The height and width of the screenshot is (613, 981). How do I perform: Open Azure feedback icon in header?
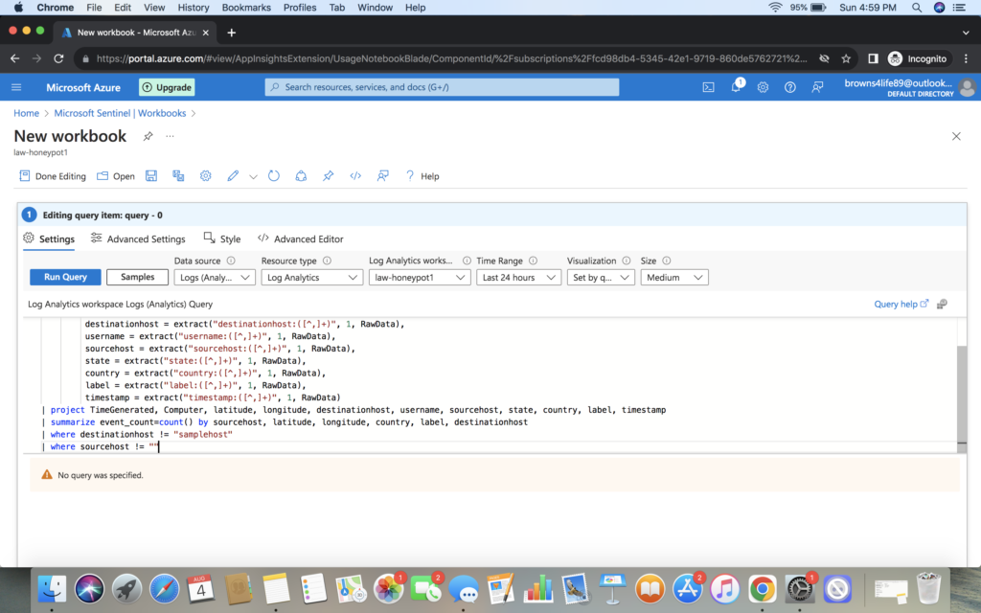tap(817, 87)
